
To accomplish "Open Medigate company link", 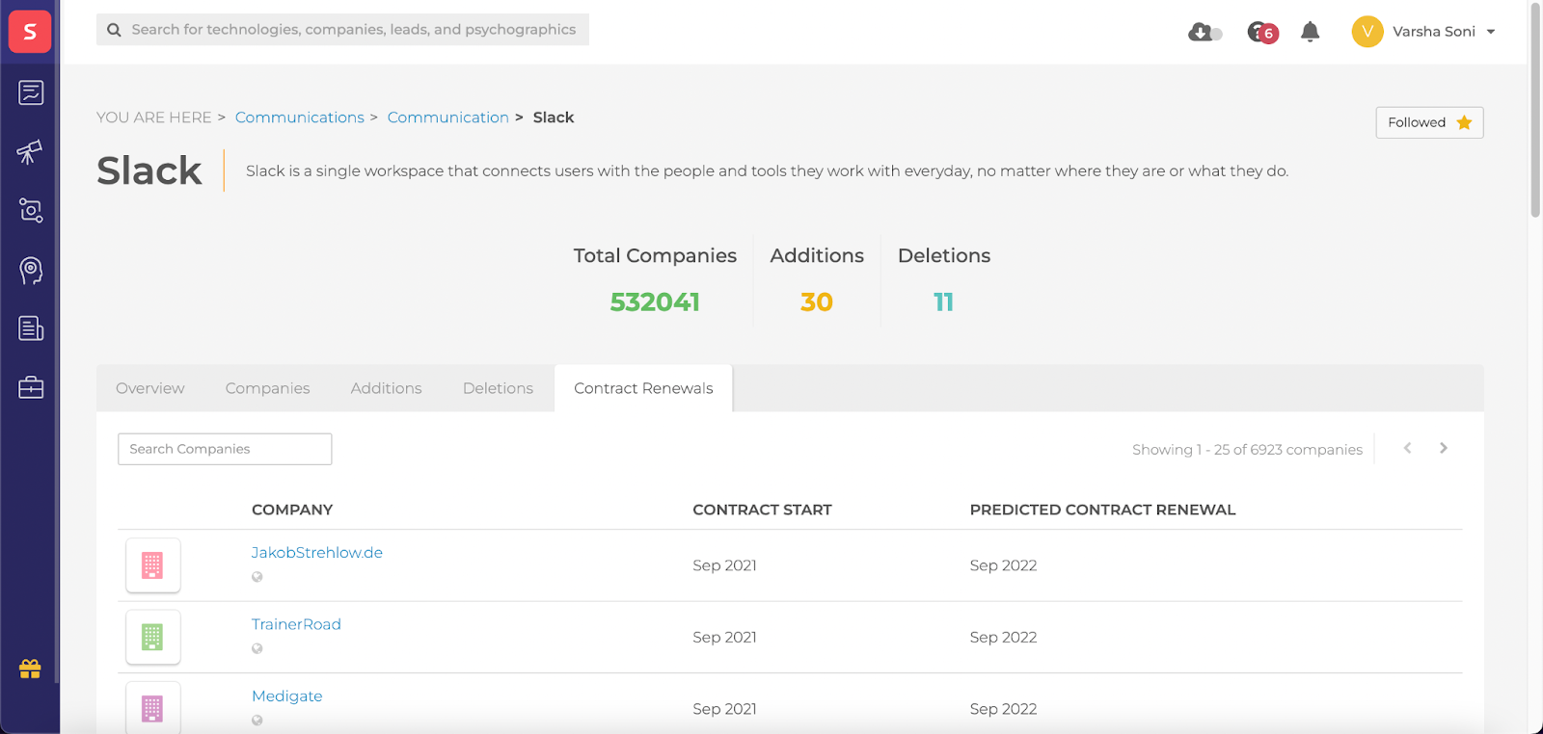I will pyautogui.click(x=287, y=696).
